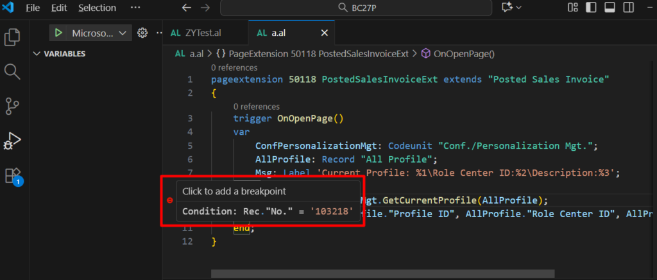The width and height of the screenshot is (657, 280).
Task: Open the Selection menu
Action: pyautogui.click(x=97, y=8)
